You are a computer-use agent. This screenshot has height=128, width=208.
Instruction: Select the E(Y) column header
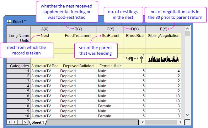163,29
